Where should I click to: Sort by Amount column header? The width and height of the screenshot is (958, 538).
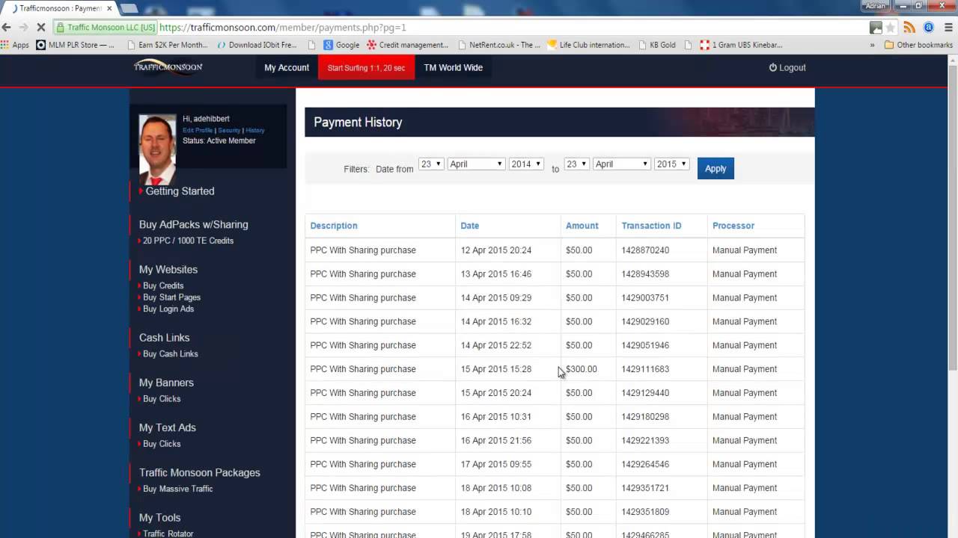582,226
